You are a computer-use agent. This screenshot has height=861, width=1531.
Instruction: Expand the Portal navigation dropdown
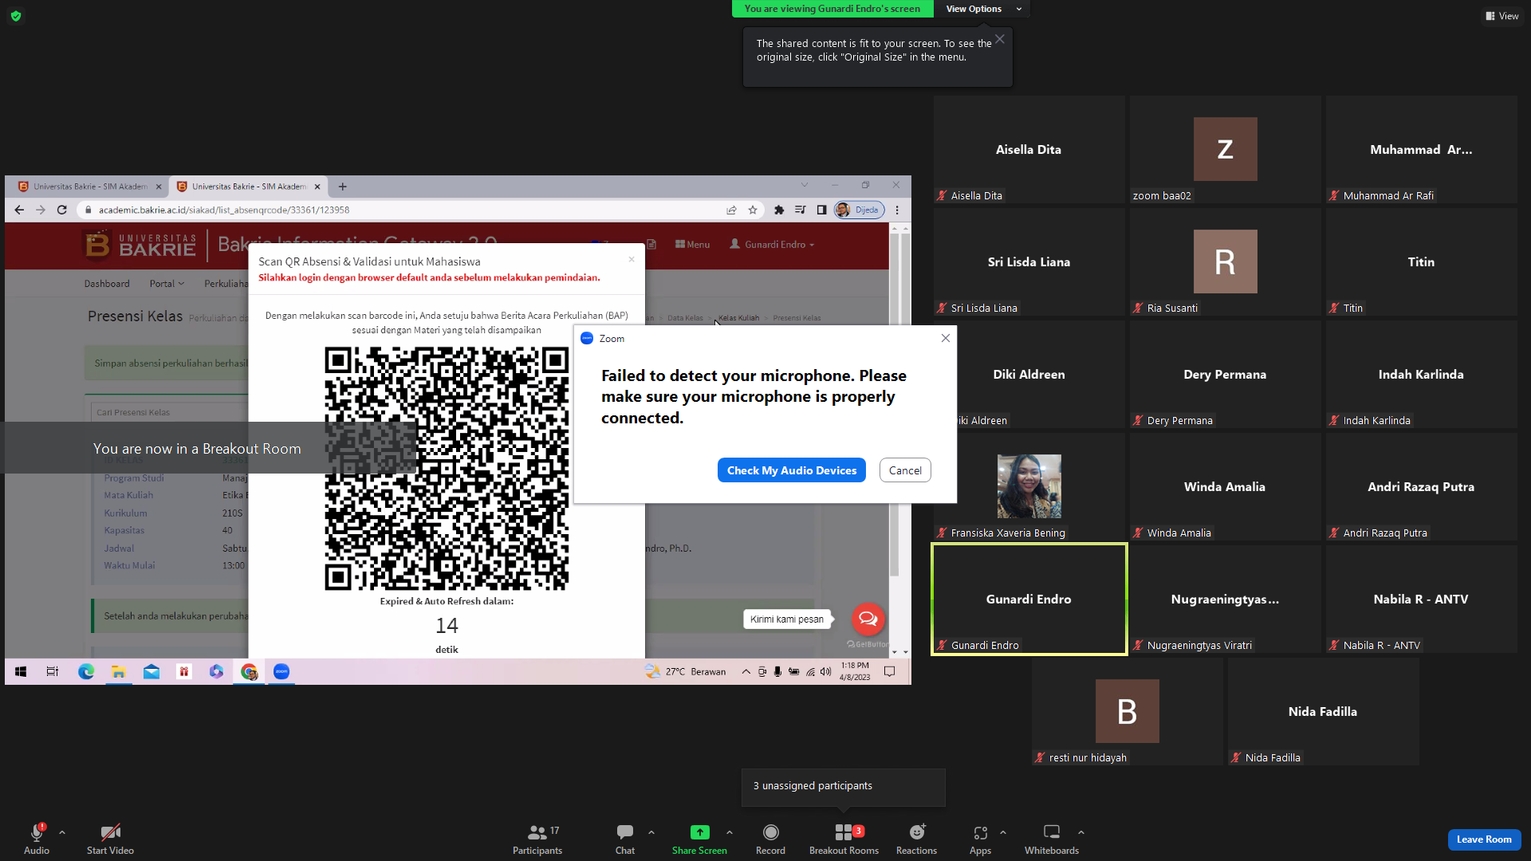[x=167, y=284]
